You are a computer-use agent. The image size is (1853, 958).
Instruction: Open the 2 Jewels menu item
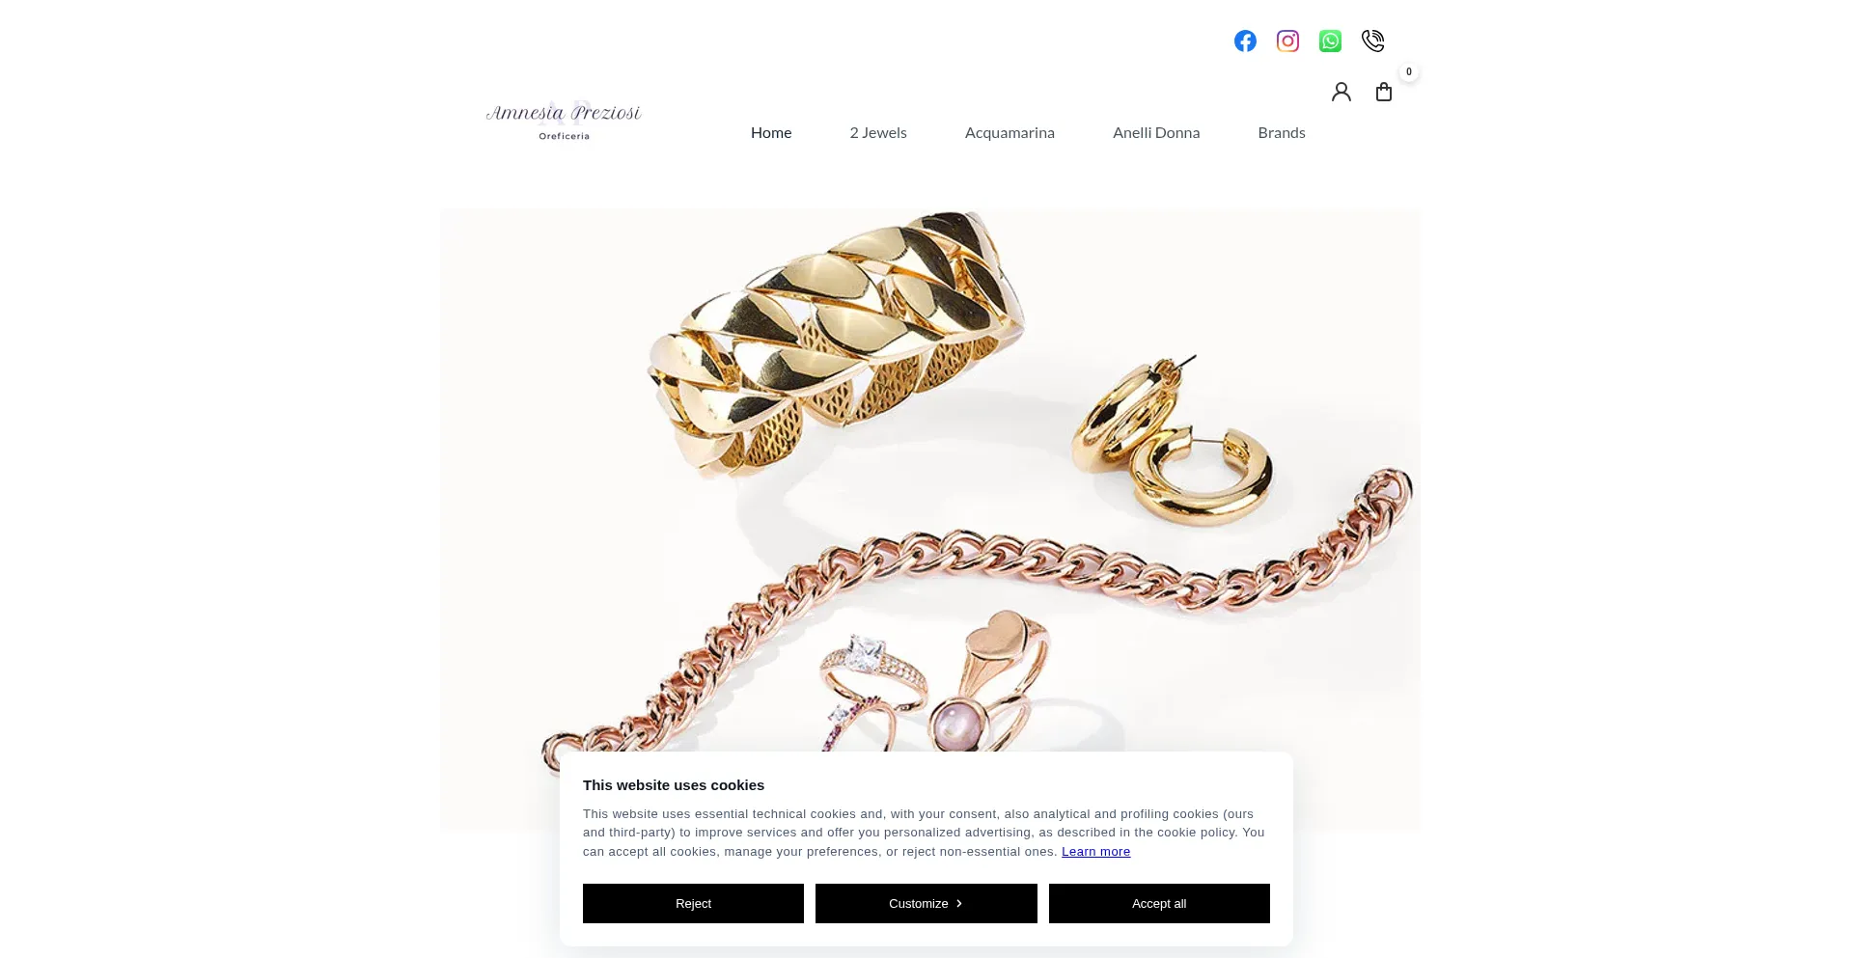click(878, 133)
